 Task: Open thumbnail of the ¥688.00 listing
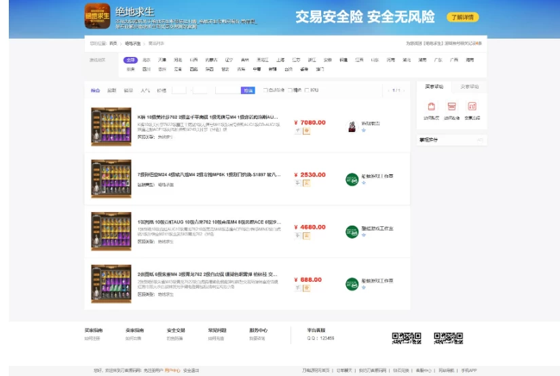coord(111,284)
